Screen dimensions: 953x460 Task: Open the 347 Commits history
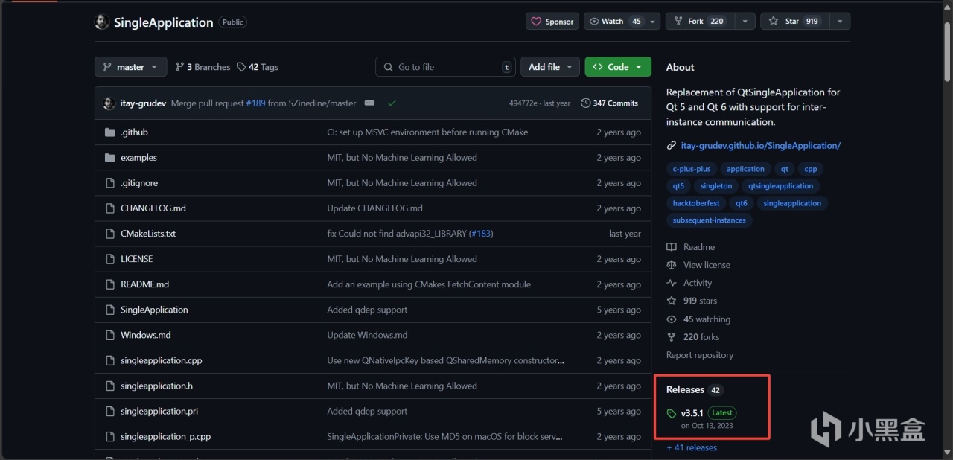pos(609,103)
